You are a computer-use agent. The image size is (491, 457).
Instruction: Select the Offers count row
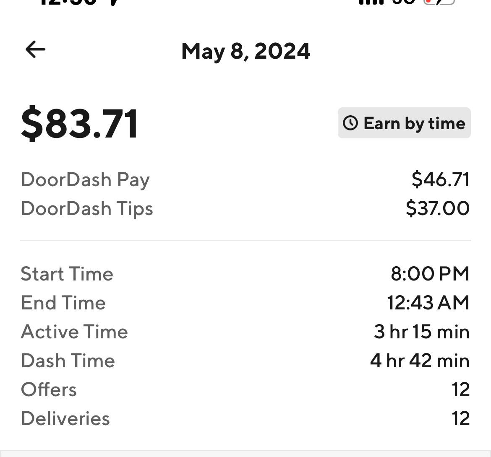point(245,389)
